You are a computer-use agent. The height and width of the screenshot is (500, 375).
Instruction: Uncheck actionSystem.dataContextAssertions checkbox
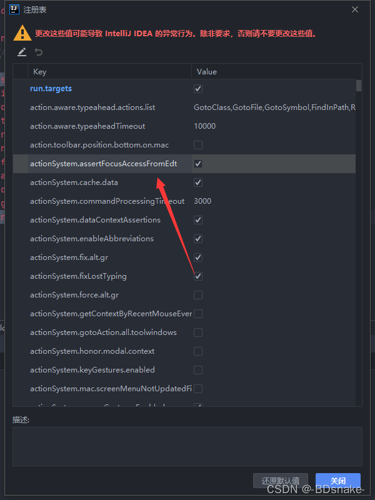(198, 220)
